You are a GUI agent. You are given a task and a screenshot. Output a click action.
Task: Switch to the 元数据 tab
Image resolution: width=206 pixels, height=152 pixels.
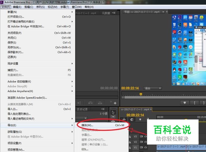pos(106,13)
